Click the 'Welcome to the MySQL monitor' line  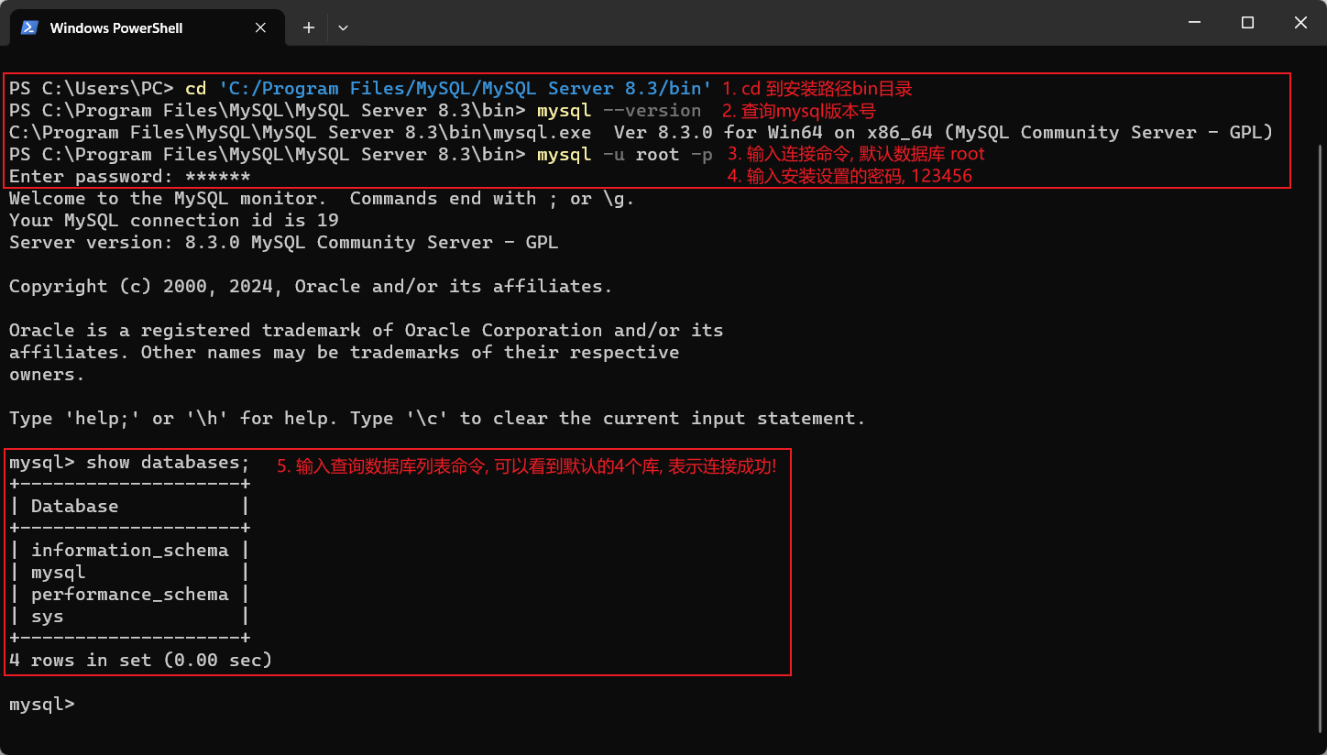322,198
